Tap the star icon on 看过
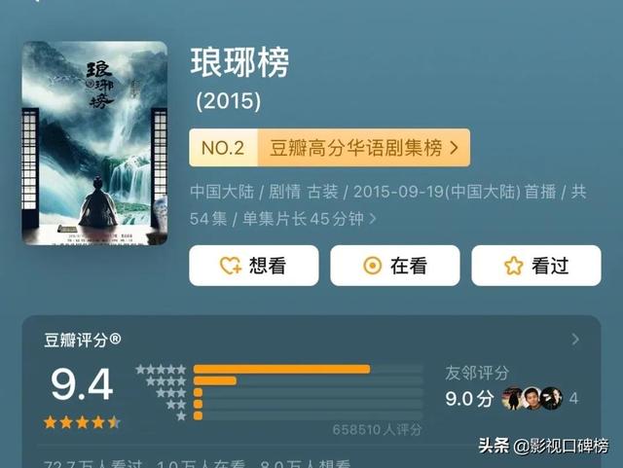This screenshot has width=623, height=468. [x=513, y=266]
